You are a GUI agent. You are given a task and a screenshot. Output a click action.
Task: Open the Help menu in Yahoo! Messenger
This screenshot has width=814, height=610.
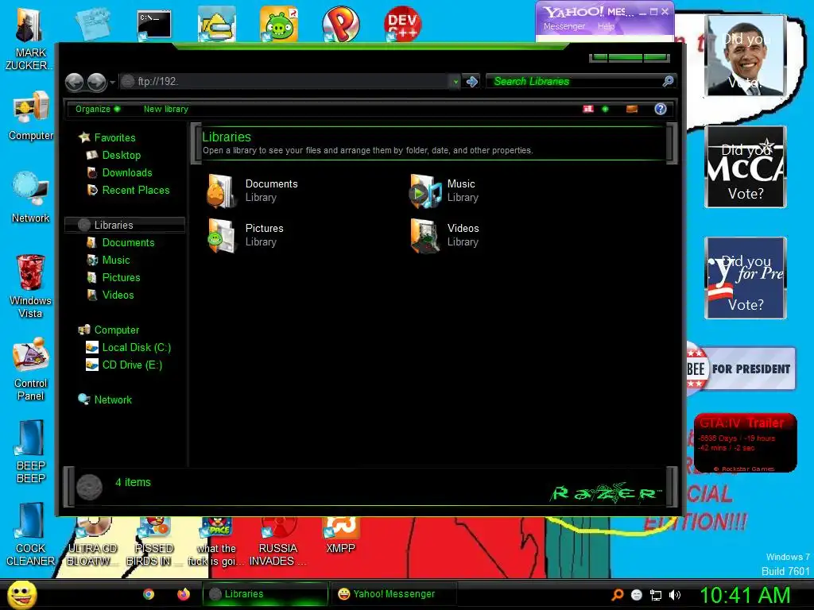click(606, 26)
